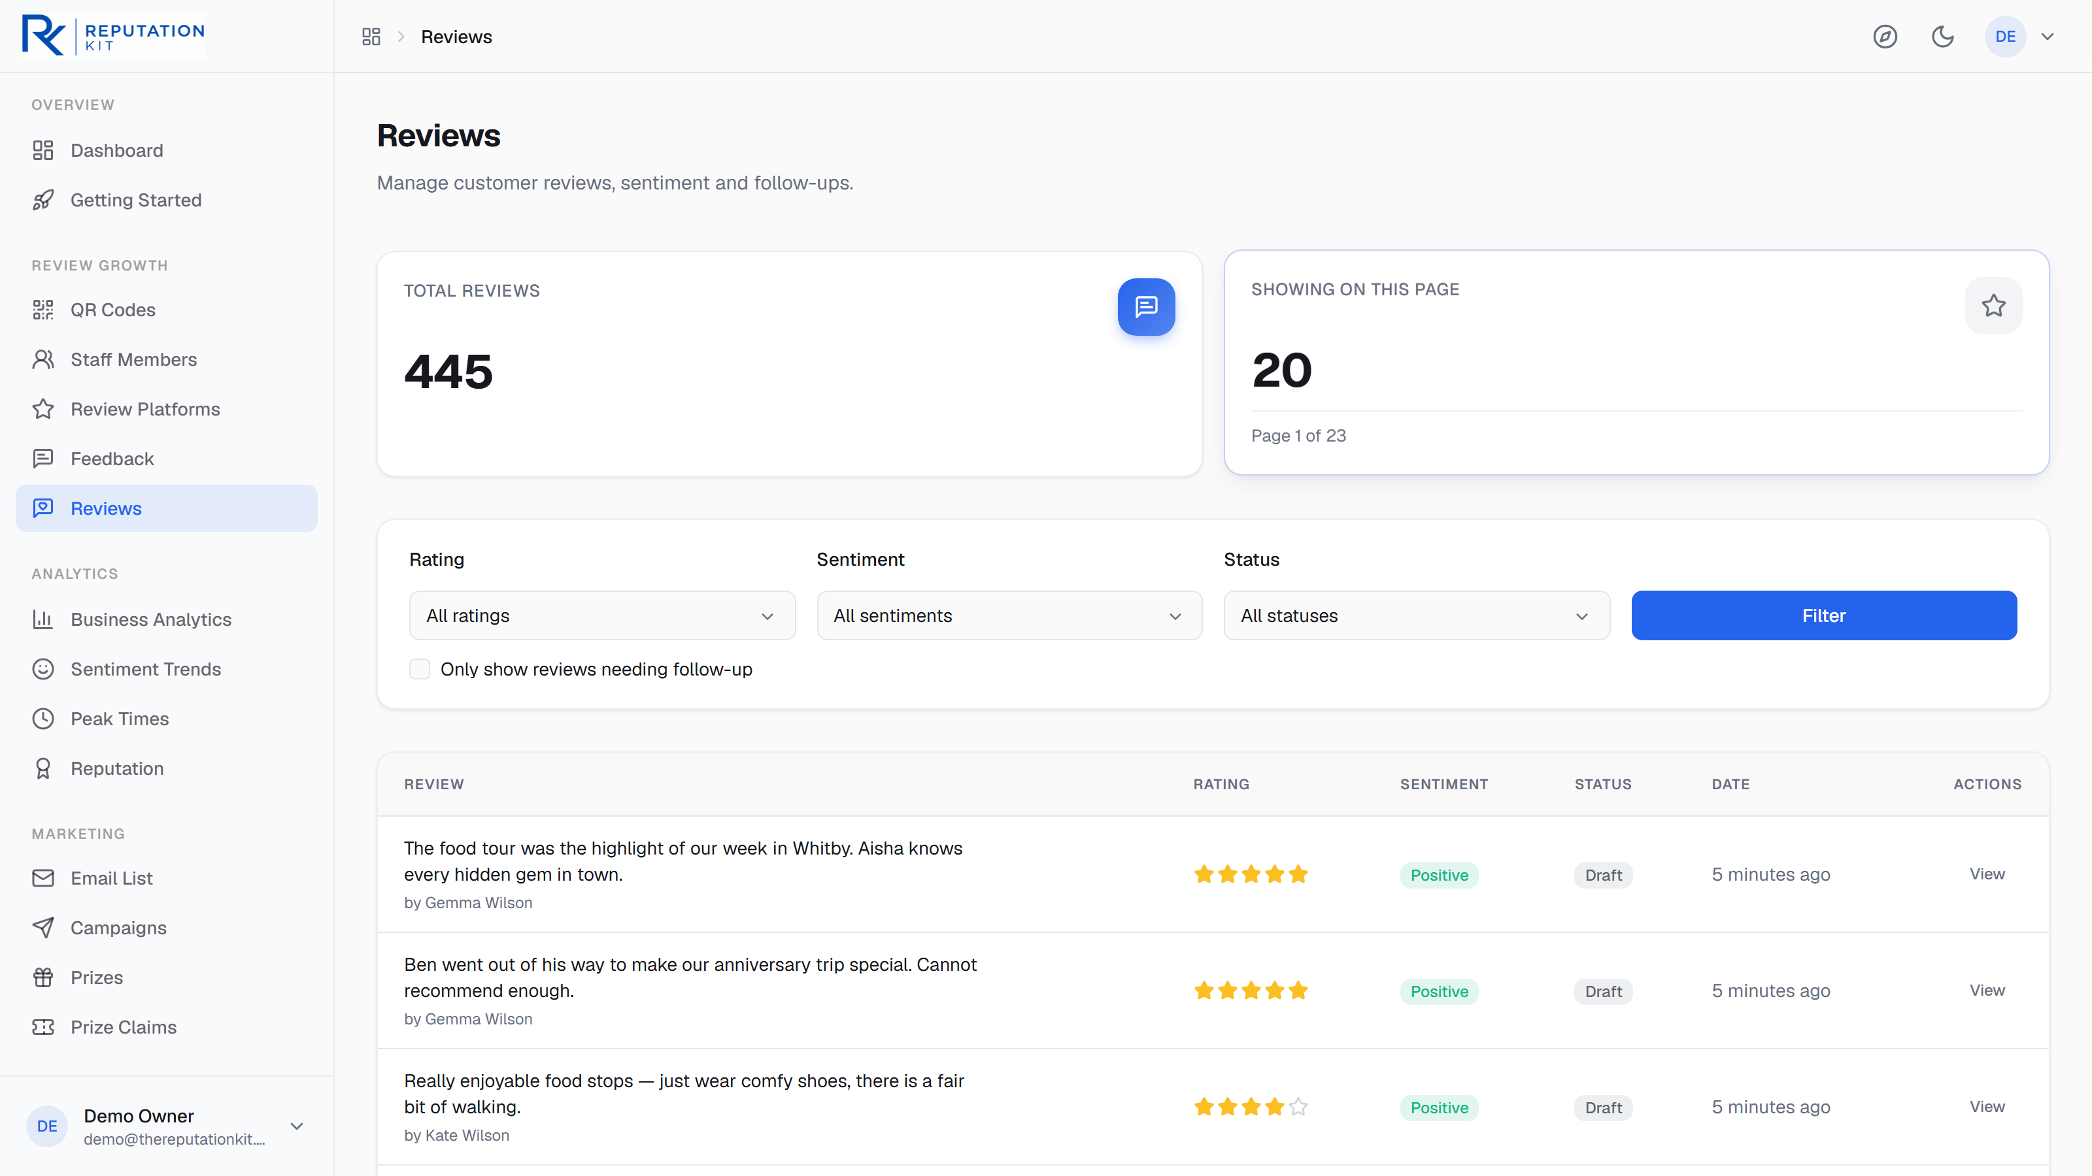Click the Getting Started rocket icon
The height and width of the screenshot is (1176, 2092).
click(43, 200)
